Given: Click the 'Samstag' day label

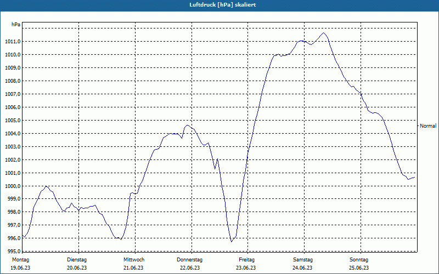Looking at the screenshot, I should click(303, 260).
